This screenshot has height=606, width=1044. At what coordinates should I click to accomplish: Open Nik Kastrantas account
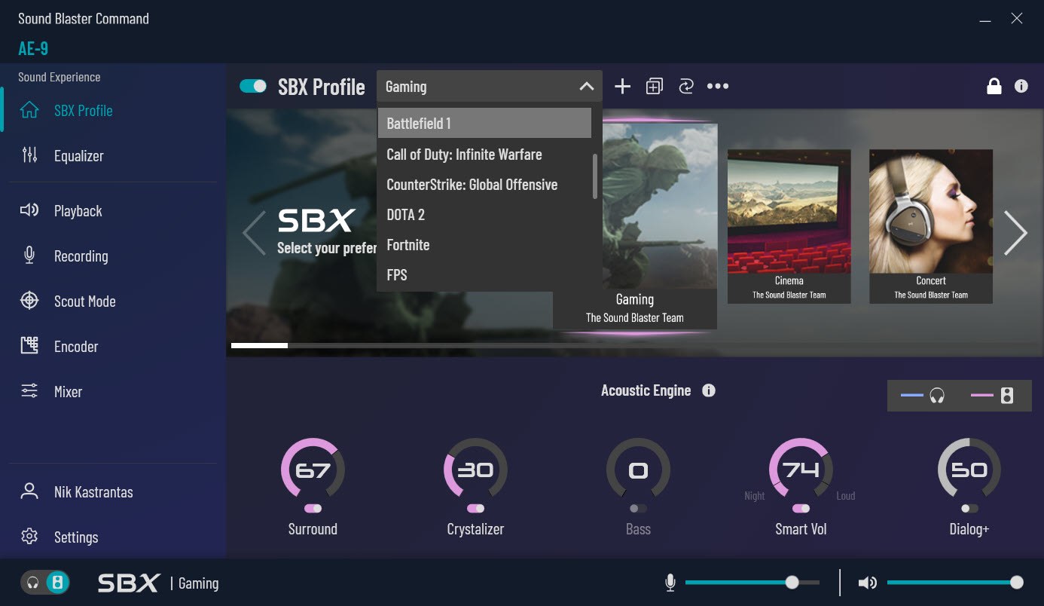93,492
